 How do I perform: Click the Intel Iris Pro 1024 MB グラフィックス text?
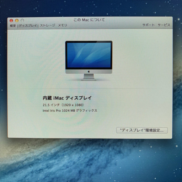[70, 111]
